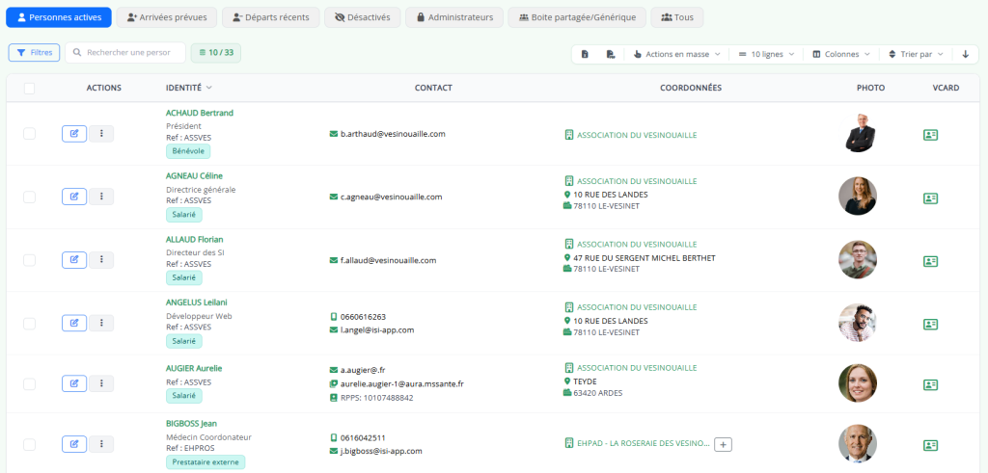Check the AUGIER Aurelie row checkbox
988x473 pixels.
29,383
